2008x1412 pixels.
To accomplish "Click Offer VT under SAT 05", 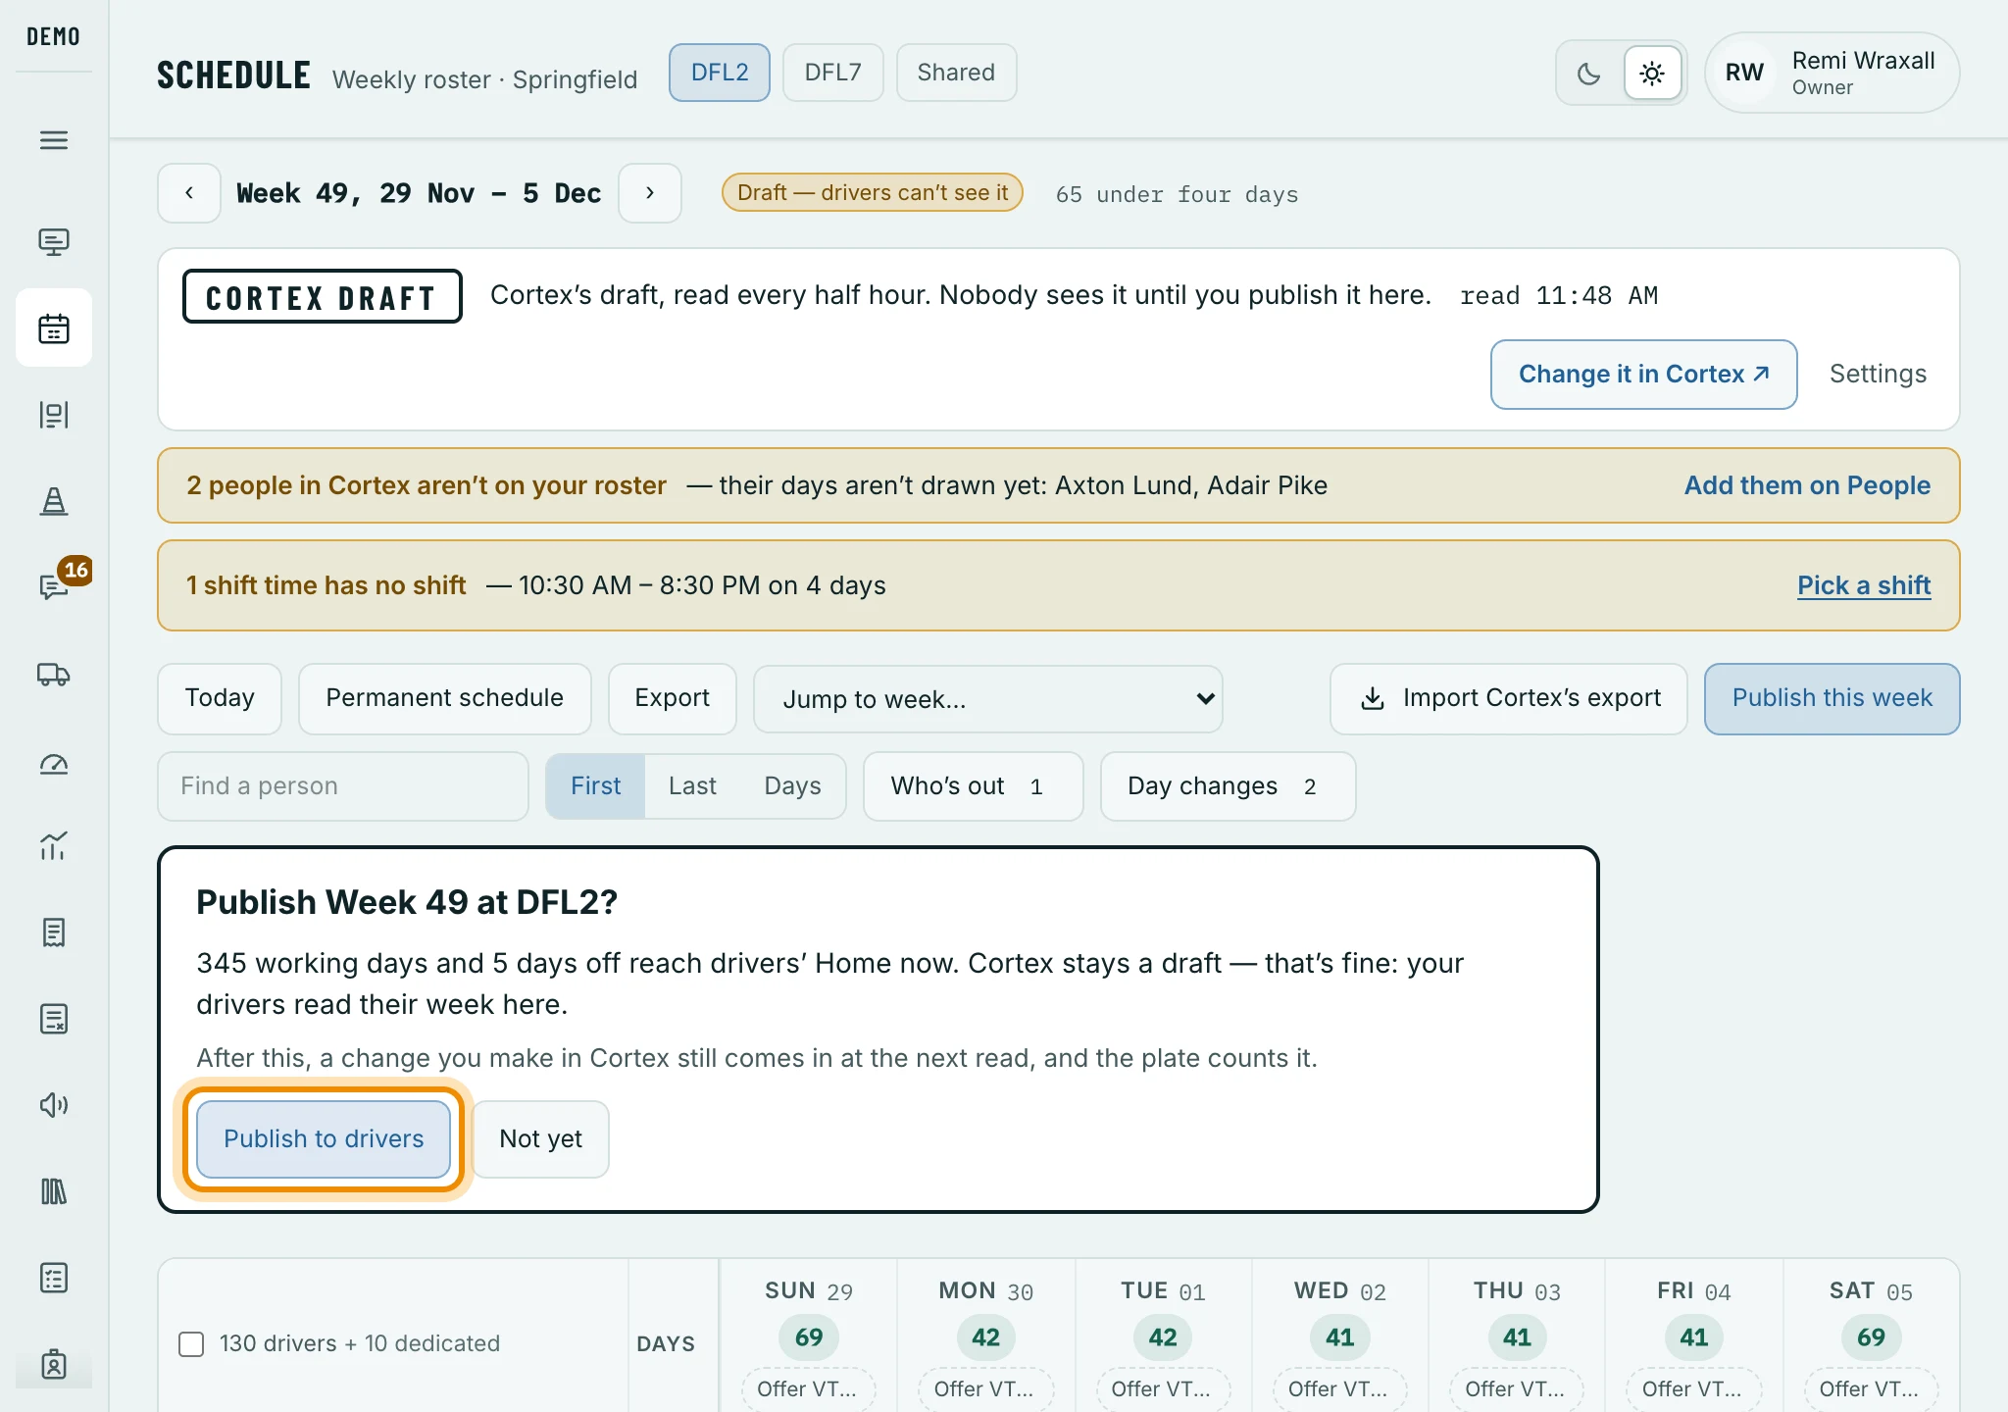I will tap(1871, 1388).
